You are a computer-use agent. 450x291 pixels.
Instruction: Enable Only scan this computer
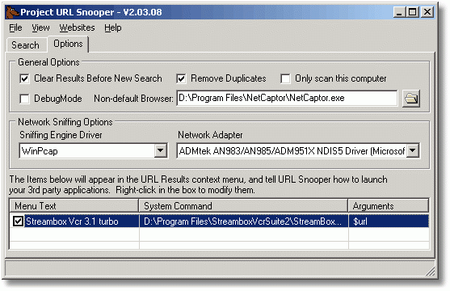tap(285, 78)
